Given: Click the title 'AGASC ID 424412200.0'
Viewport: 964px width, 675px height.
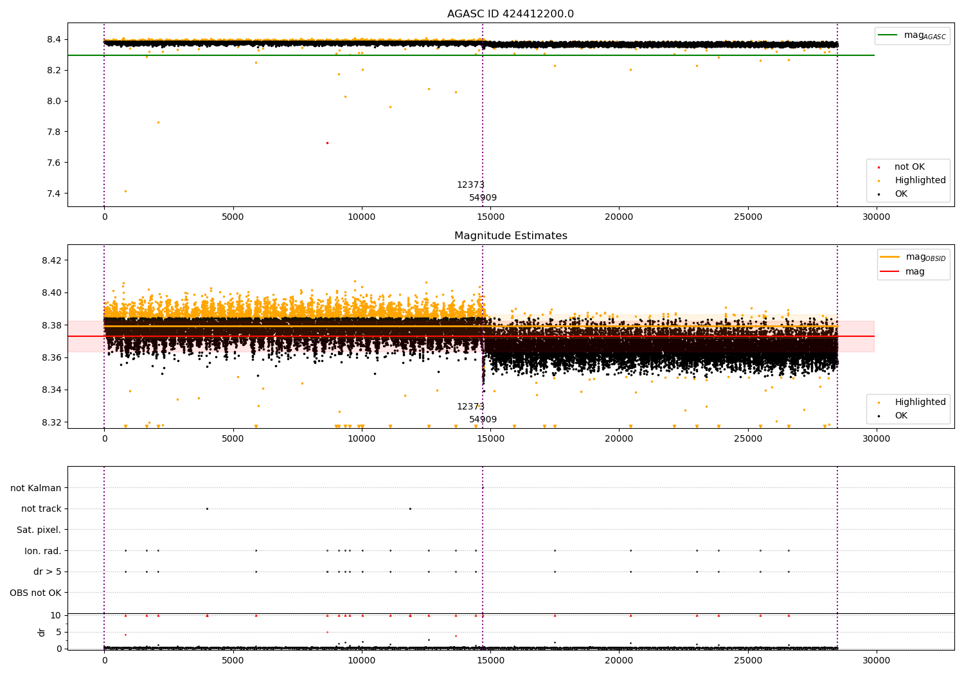Looking at the screenshot, I should (510, 14).
